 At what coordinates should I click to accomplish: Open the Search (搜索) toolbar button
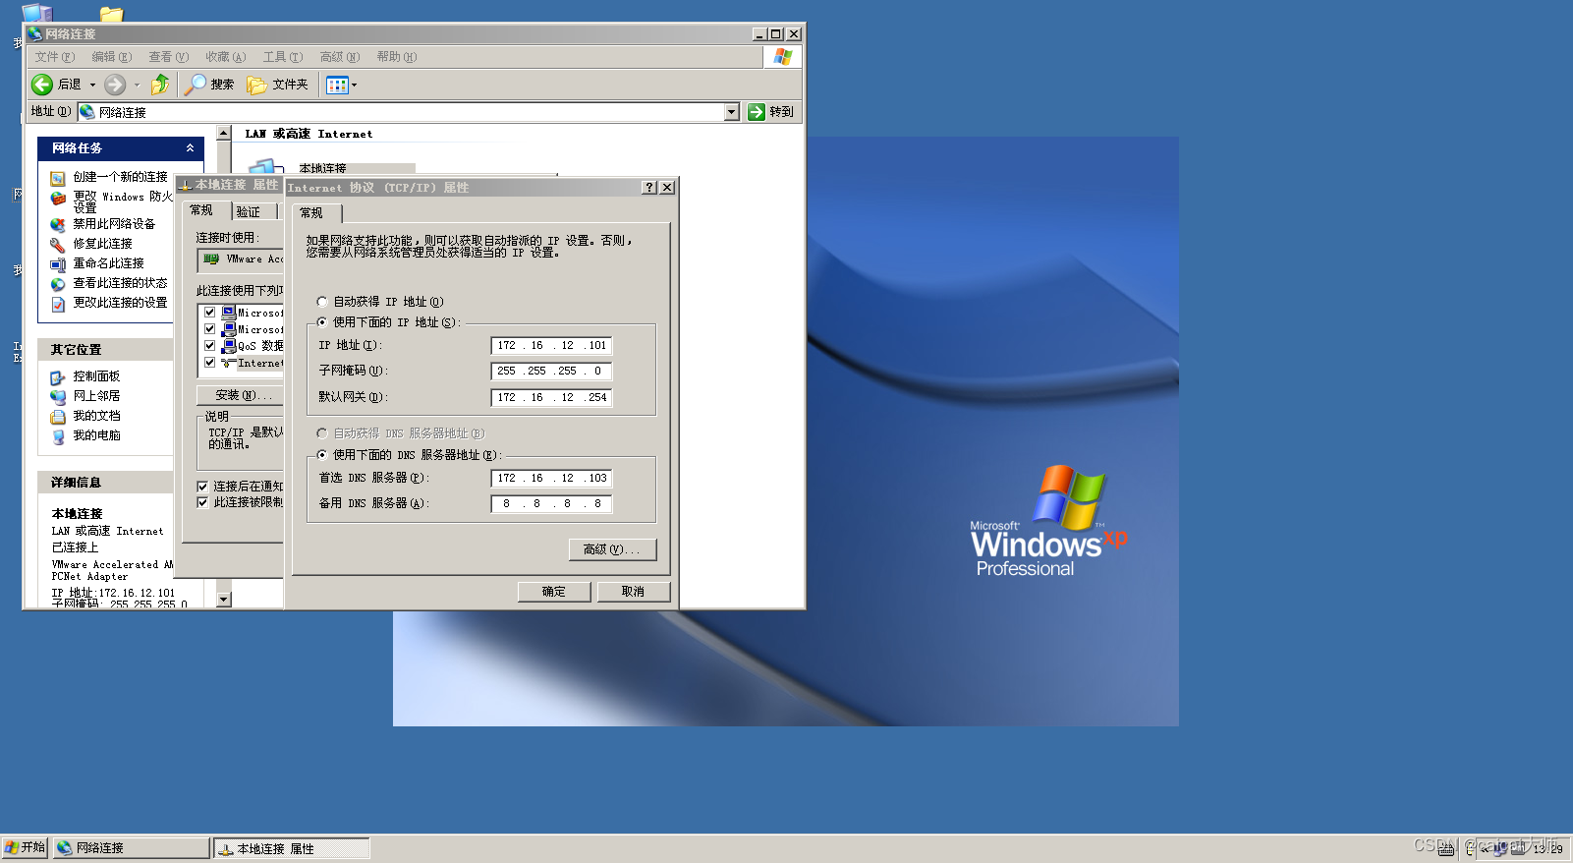coord(209,85)
